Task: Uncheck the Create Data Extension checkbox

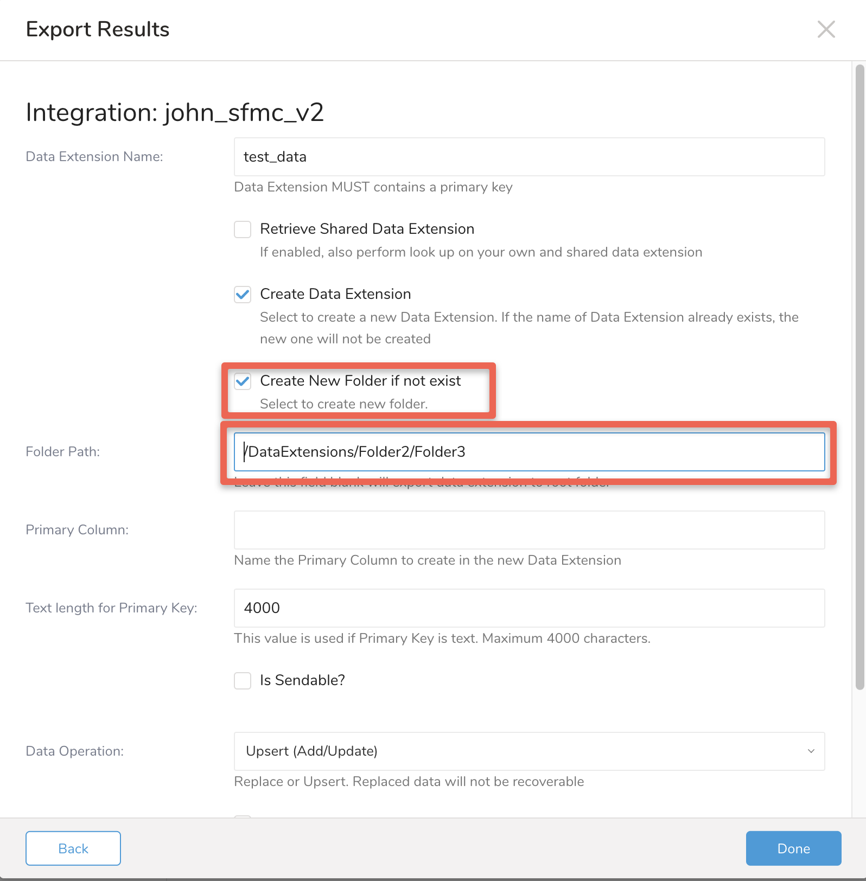Action: click(243, 295)
